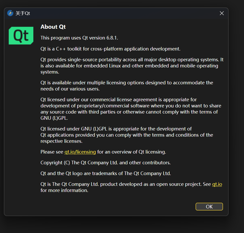The width and height of the screenshot is (244, 233).
Task: Click the single-source portability paragraph
Action: pyautogui.click(x=132, y=66)
